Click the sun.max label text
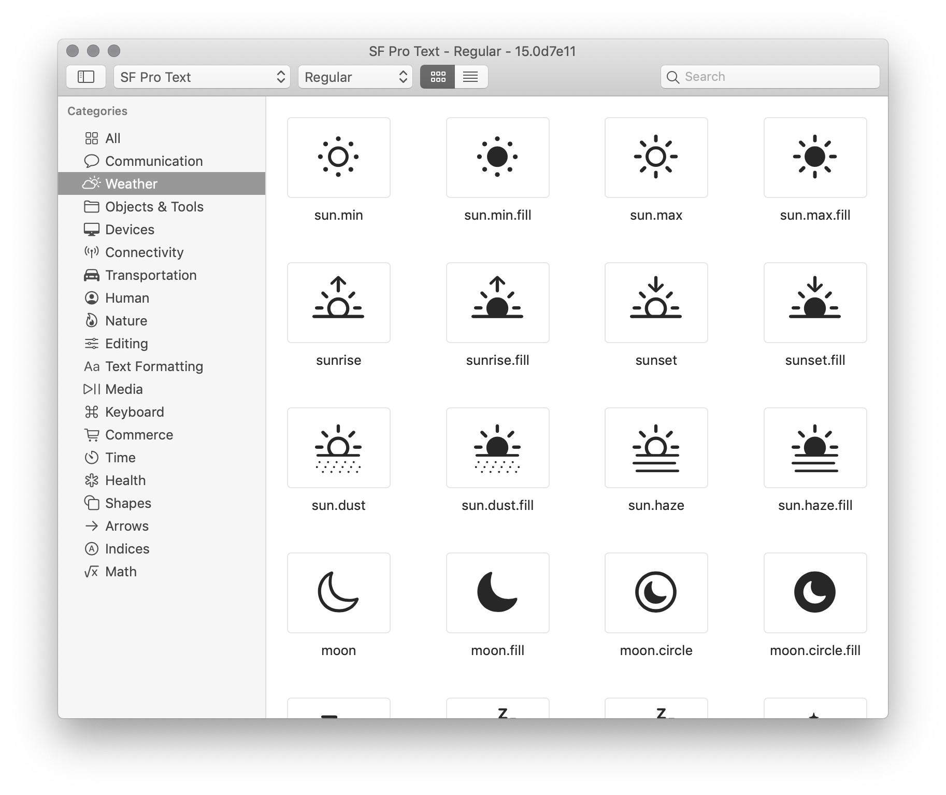Image resolution: width=946 pixels, height=795 pixels. (x=656, y=215)
